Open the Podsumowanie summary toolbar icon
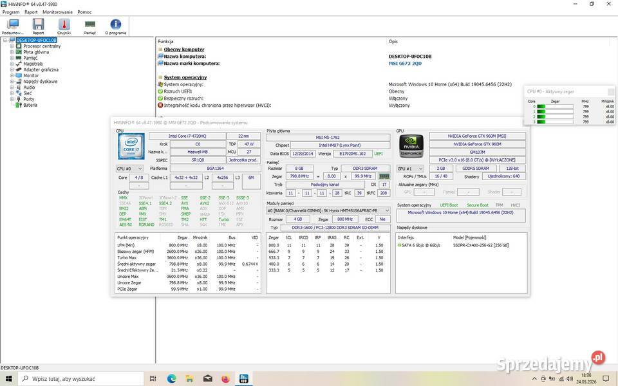 tap(13, 25)
